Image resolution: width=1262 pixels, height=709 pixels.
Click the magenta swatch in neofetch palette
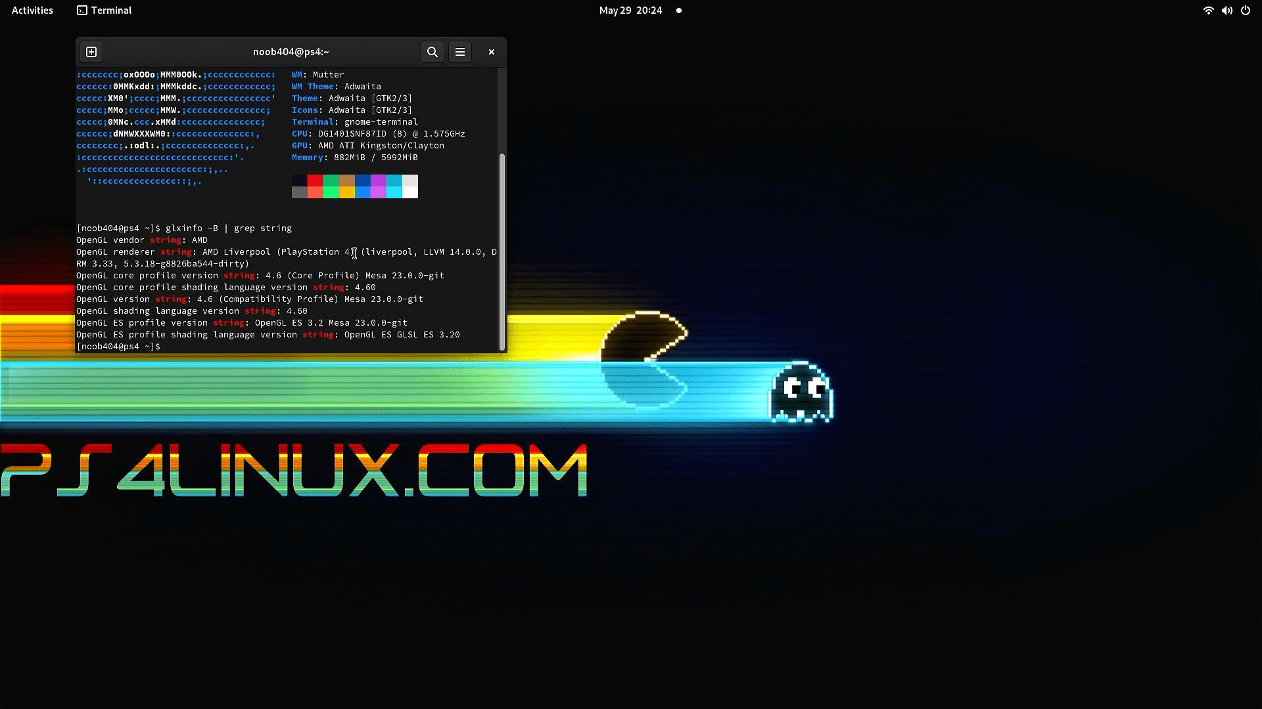(x=378, y=181)
